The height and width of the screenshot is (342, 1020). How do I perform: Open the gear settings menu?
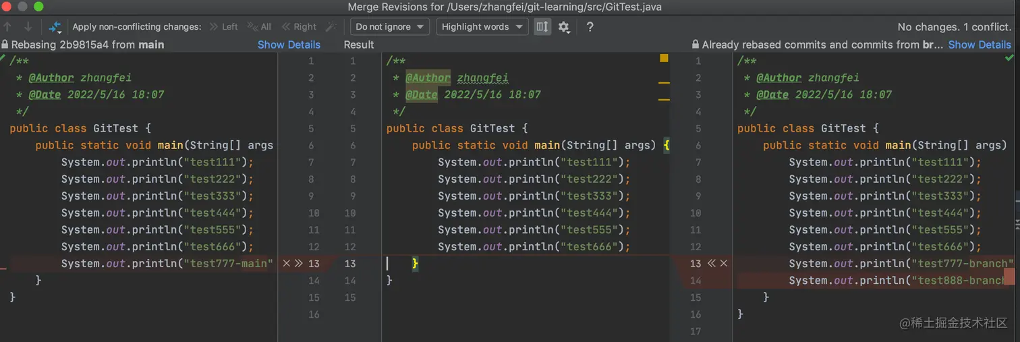(x=564, y=27)
